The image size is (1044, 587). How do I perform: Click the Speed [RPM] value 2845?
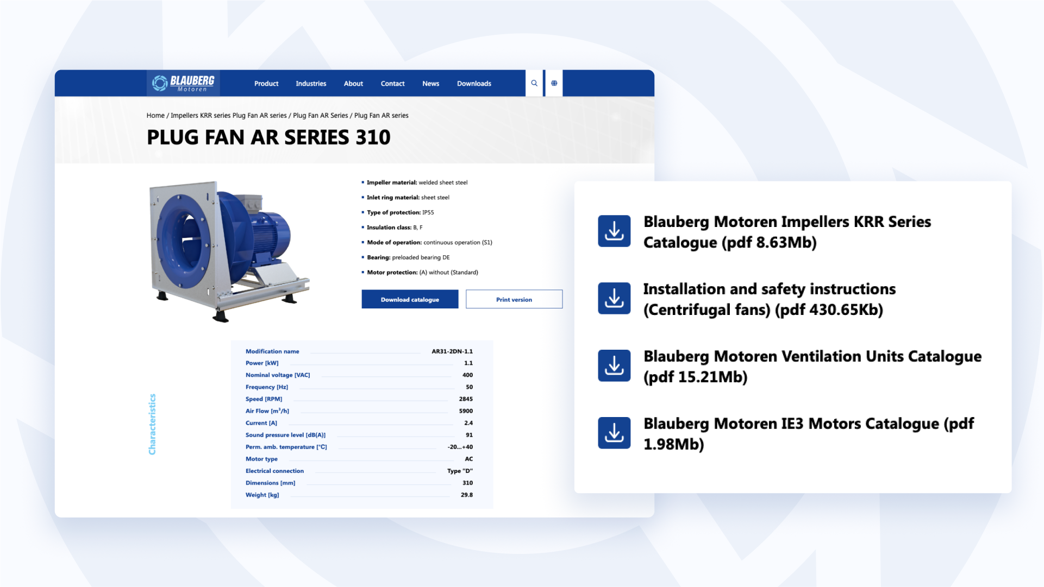pyautogui.click(x=466, y=399)
